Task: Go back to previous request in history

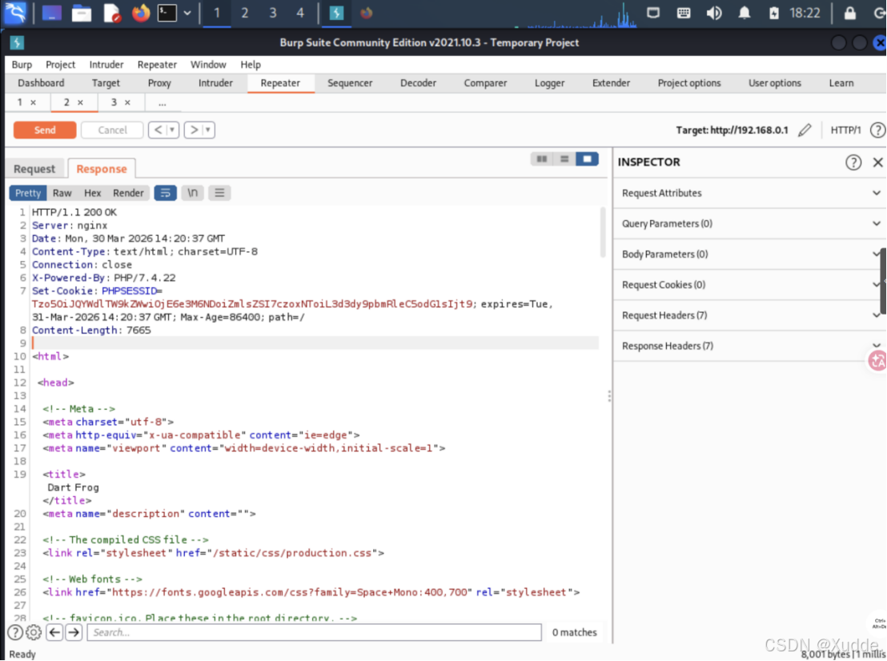Action: pyautogui.click(x=158, y=130)
